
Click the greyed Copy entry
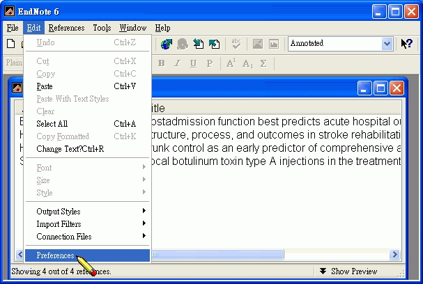click(87, 74)
